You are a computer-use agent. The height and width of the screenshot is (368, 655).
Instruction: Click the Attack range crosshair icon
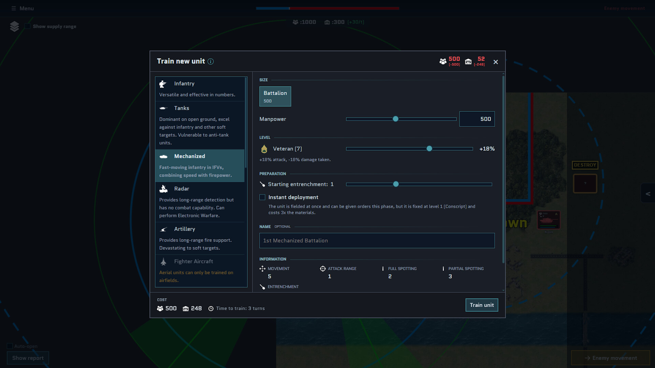point(323,269)
